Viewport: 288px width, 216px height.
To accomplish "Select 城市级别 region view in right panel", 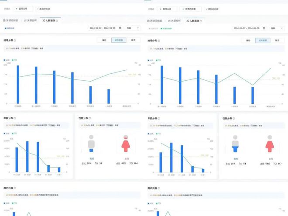I will [263, 41].
